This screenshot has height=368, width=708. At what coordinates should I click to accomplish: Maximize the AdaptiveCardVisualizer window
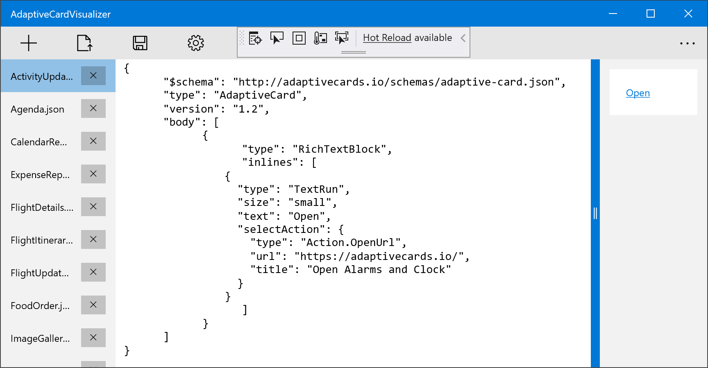651,14
